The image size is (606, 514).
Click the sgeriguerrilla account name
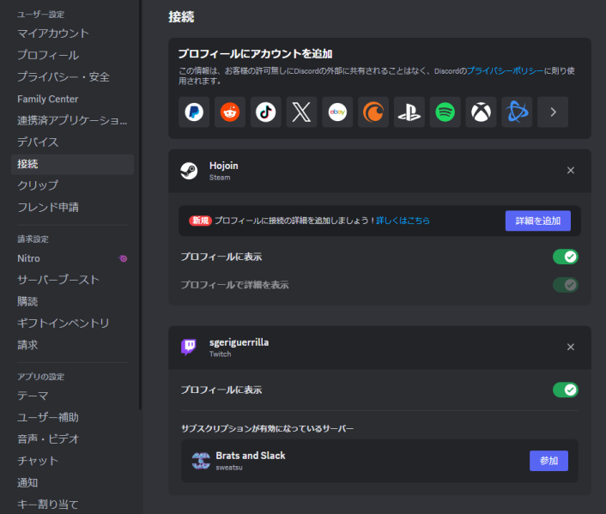(239, 342)
